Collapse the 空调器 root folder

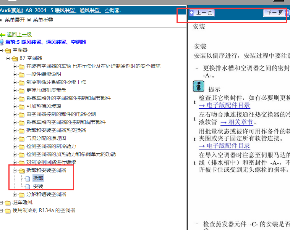tap(1, 50)
